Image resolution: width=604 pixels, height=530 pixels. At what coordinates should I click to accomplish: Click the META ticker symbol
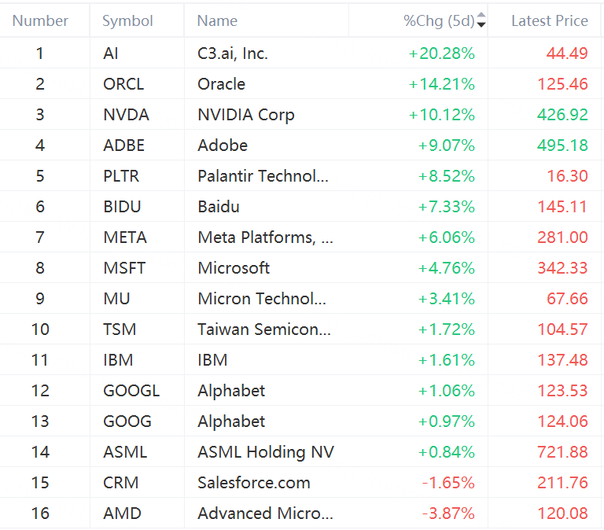[x=125, y=237]
